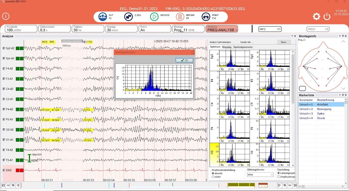Click the 2.EEG icon
This screenshot has width=349, height=191.
128,16
